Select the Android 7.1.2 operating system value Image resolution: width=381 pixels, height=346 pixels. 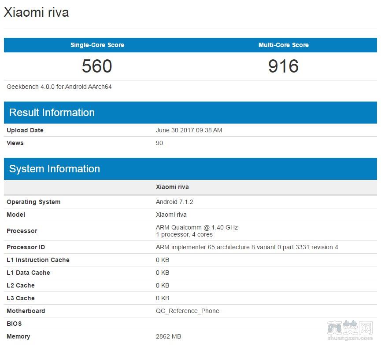(x=174, y=202)
